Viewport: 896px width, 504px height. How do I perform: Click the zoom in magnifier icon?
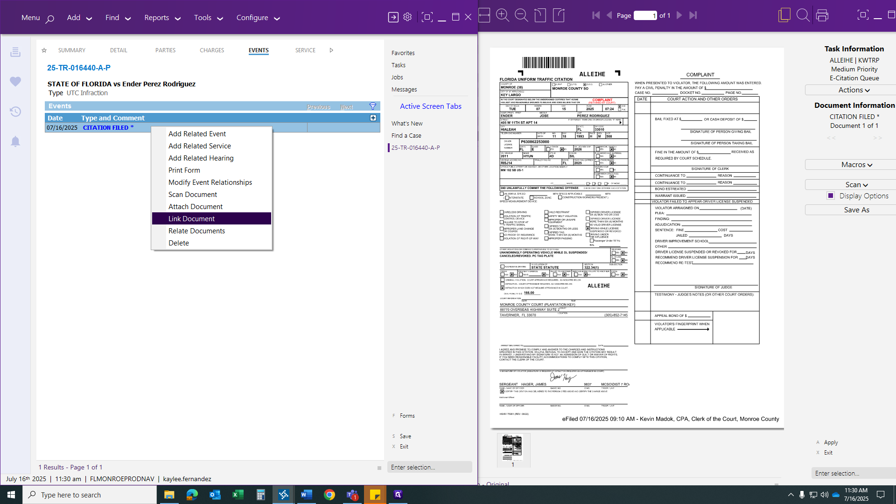pyautogui.click(x=502, y=15)
